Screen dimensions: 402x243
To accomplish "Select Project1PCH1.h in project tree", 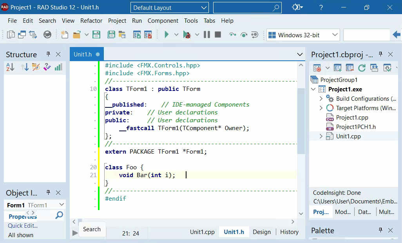I will click(x=356, y=127).
